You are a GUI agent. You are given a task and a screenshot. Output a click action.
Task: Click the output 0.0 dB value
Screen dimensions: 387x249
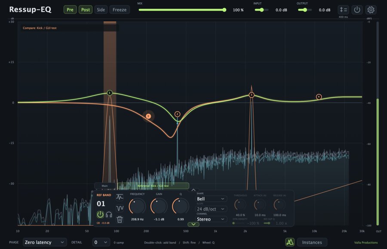coord(324,10)
